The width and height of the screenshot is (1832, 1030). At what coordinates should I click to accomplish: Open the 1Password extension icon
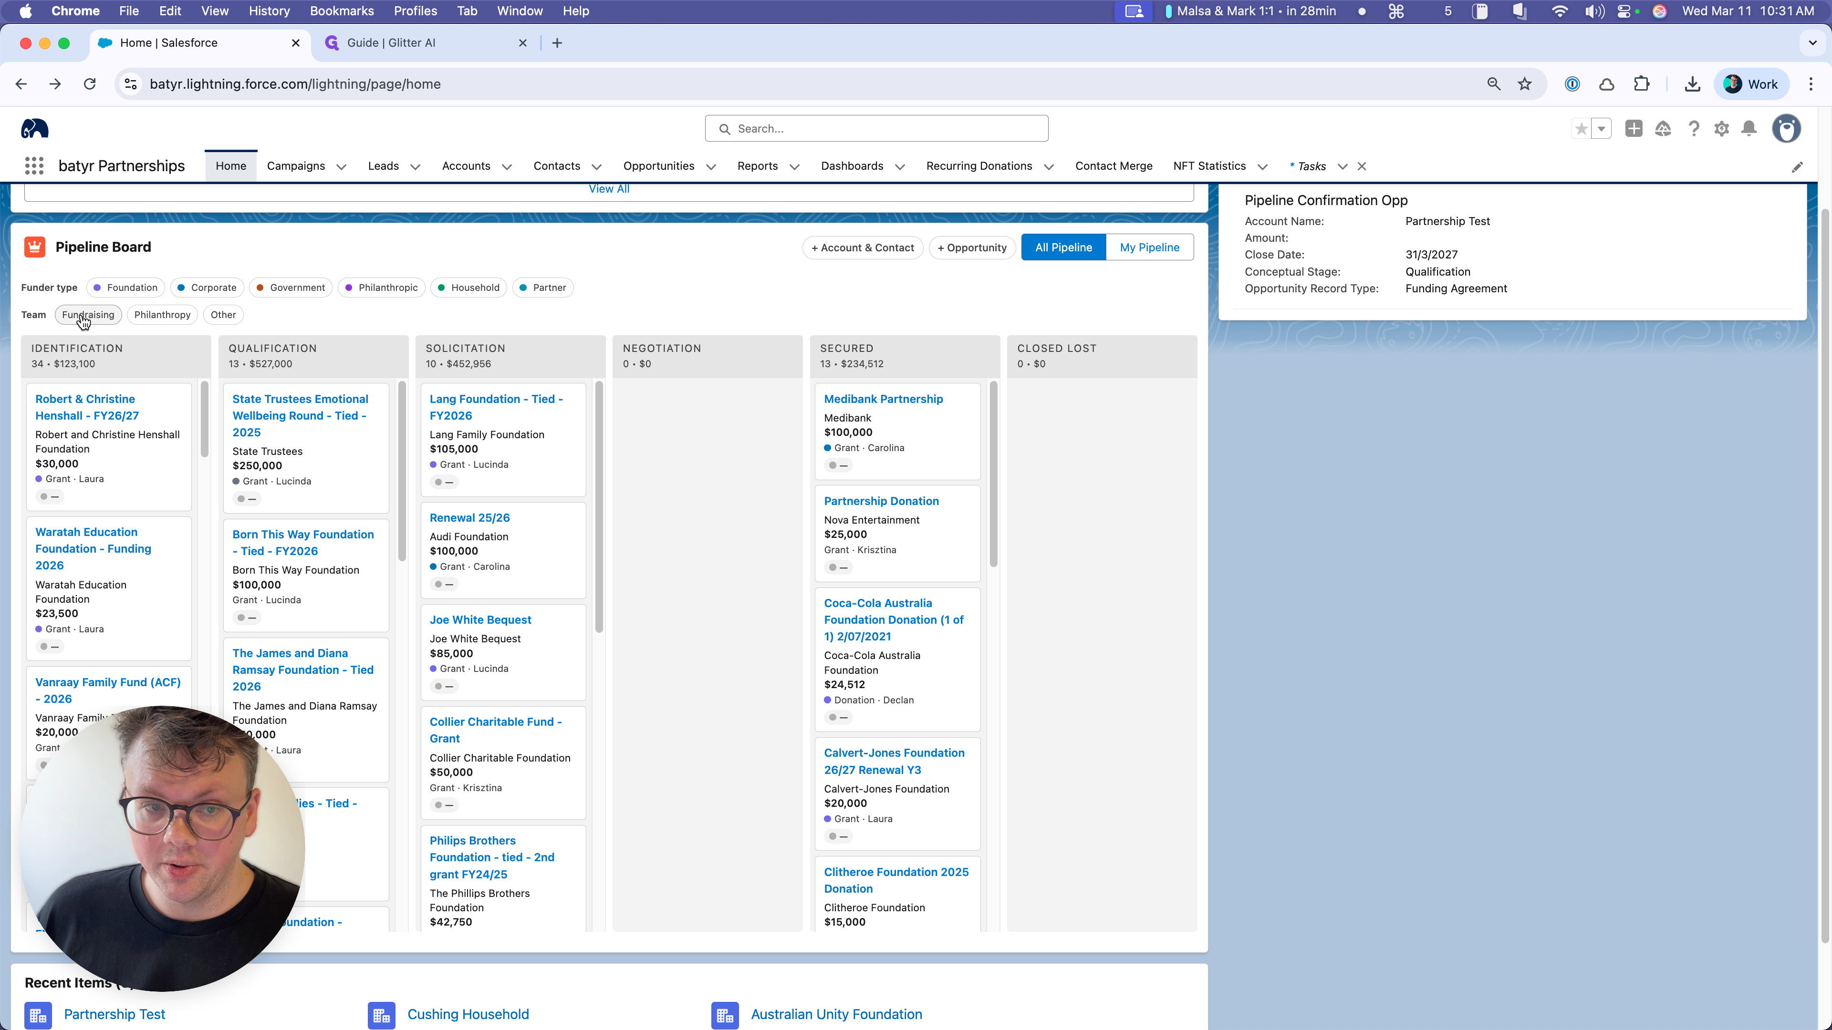1572,84
